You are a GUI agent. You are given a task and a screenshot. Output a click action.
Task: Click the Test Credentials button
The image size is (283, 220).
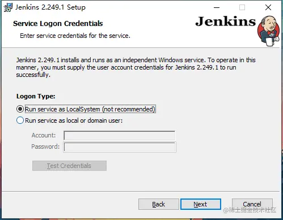(x=69, y=166)
